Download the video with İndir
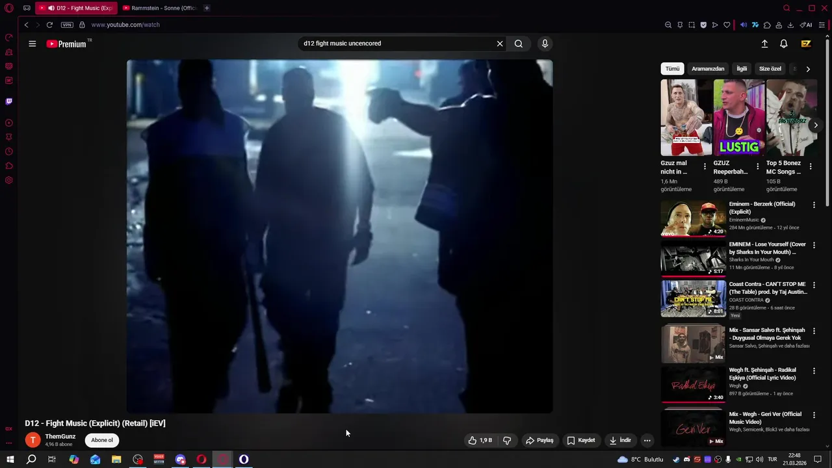 620,440
